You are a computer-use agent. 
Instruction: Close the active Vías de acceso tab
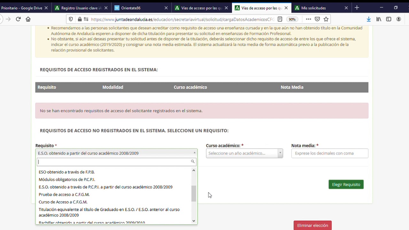tap(286, 8)
